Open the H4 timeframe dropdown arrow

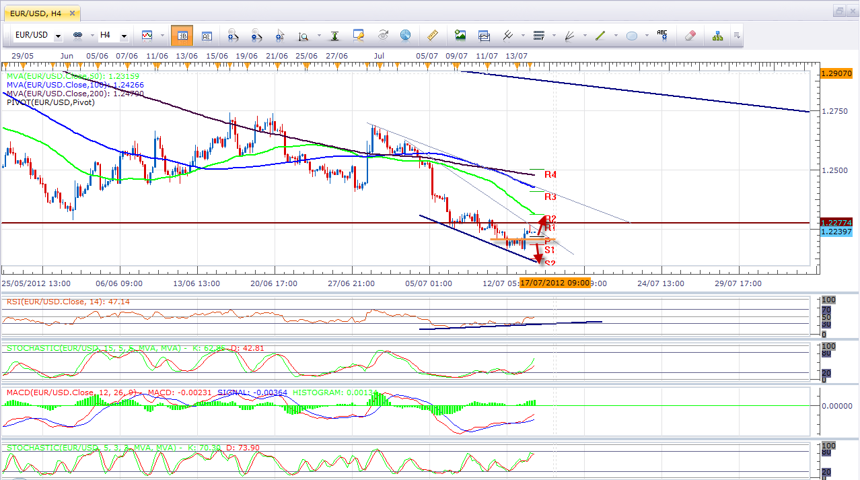(124, 36)
